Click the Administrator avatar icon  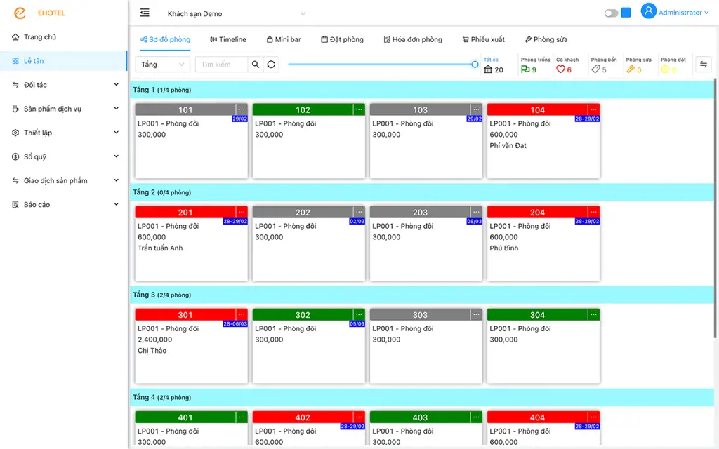coord(648,11)
